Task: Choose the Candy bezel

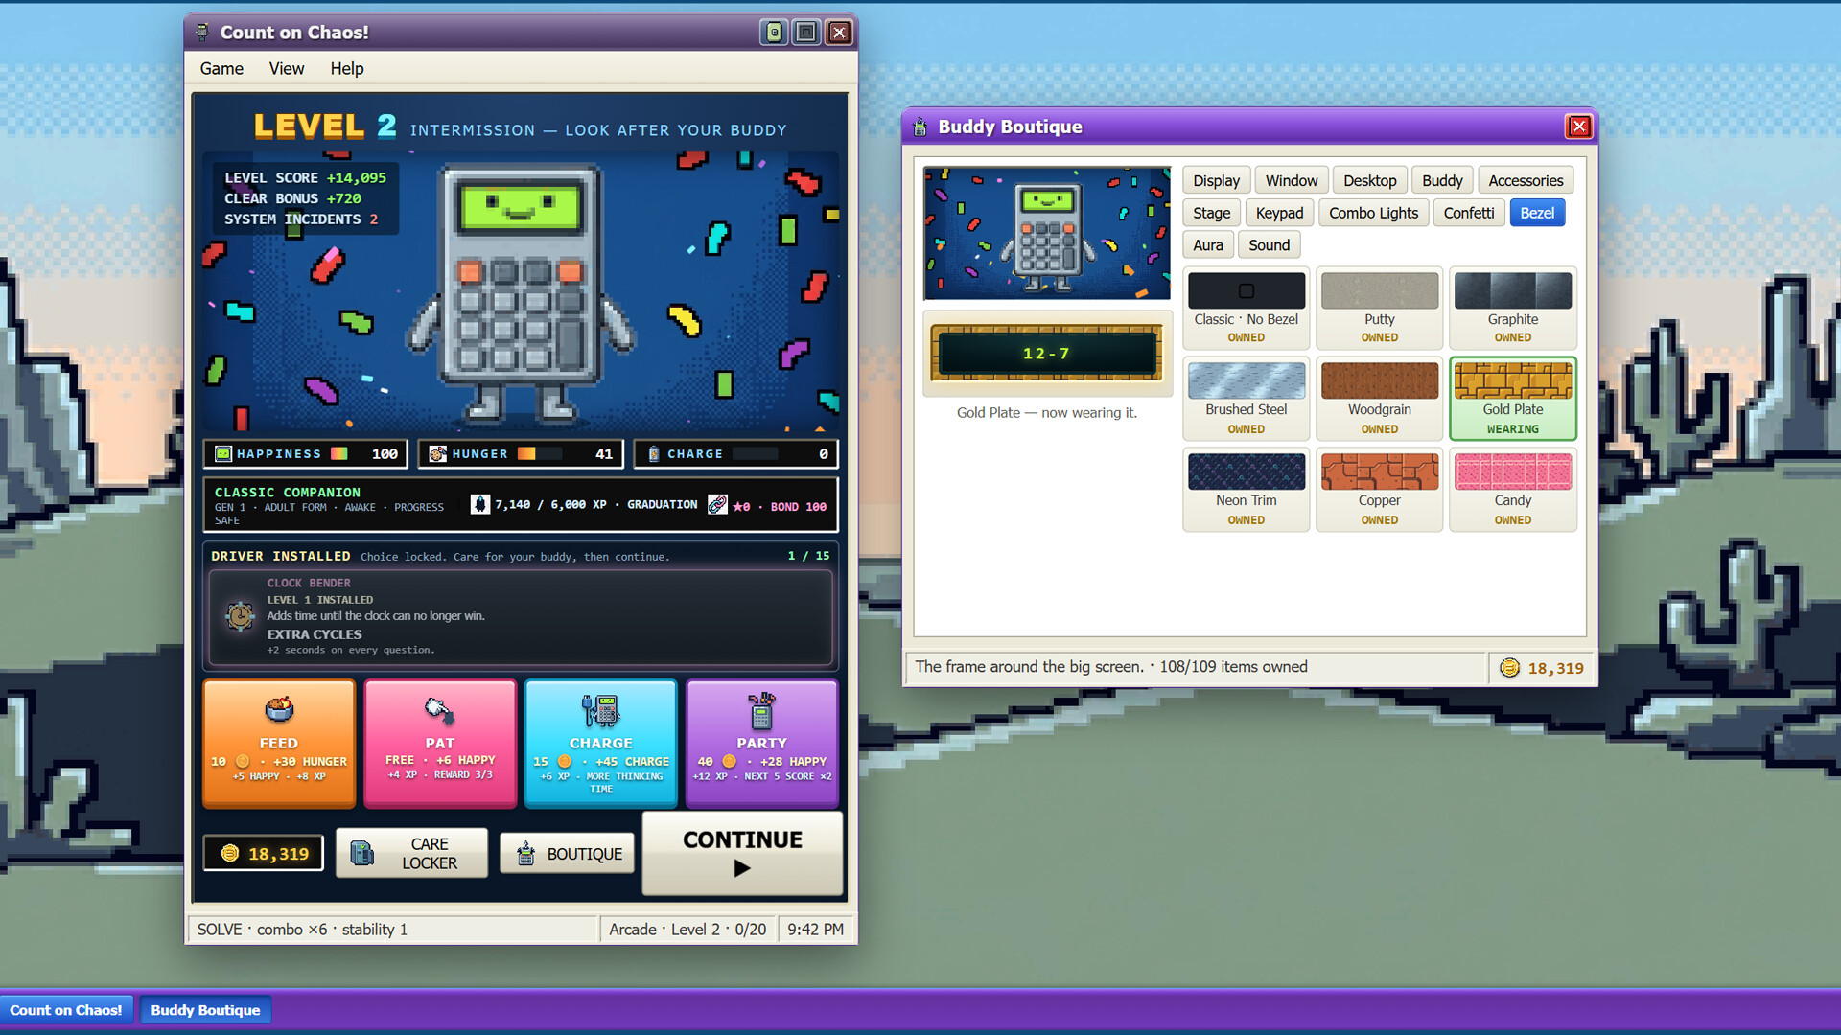Action: (x=1512, y=490)
